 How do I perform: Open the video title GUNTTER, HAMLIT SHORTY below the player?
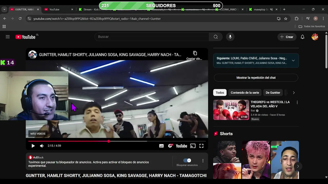[x=116, y=176]
